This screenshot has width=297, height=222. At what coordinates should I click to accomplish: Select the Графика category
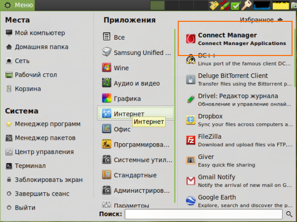point(127,99)
